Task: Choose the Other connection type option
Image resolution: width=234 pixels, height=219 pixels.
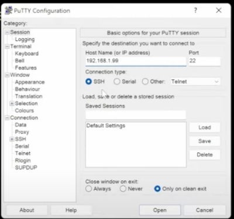Action: [145, 81]
